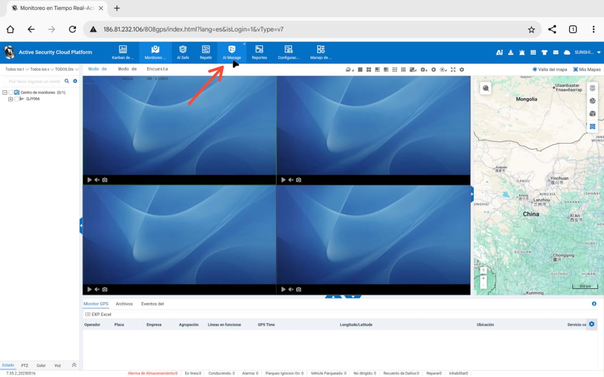Check the Centro de monitoreo checkbox
Image resolution: width=604 pixels, height=377 pixels.
(11, 92)
